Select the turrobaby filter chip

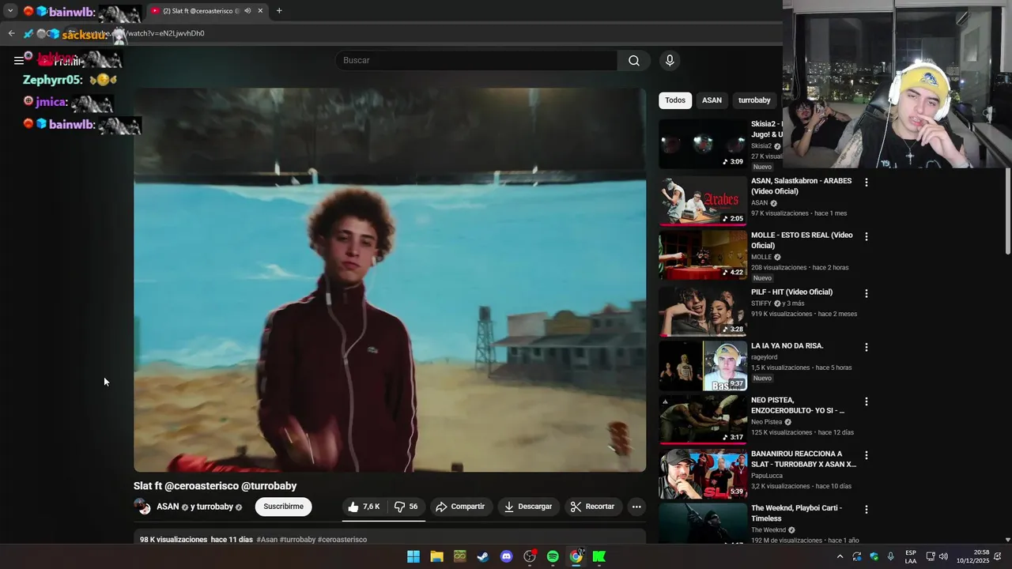point(754,100)
